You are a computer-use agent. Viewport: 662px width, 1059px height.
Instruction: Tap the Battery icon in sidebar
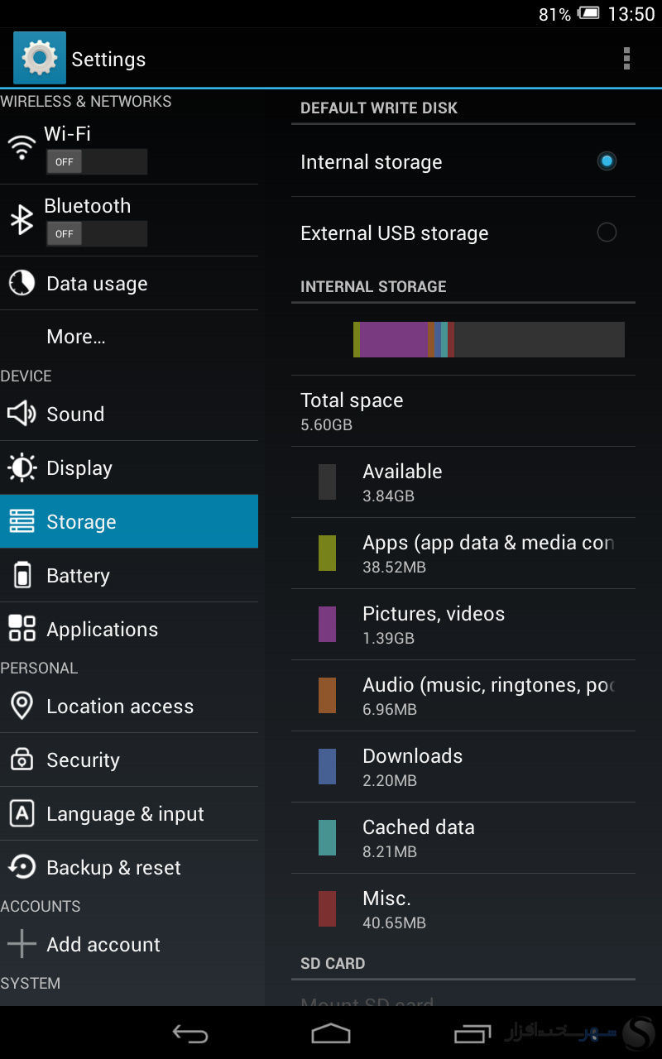(22, 575)
